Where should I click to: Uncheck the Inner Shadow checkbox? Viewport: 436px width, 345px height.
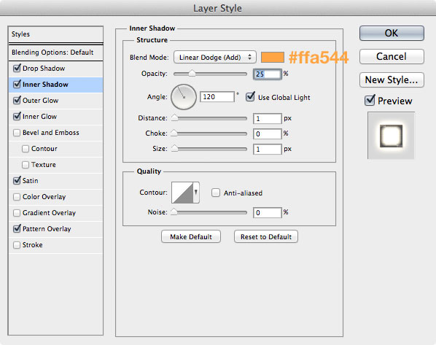tap(17, 85)
